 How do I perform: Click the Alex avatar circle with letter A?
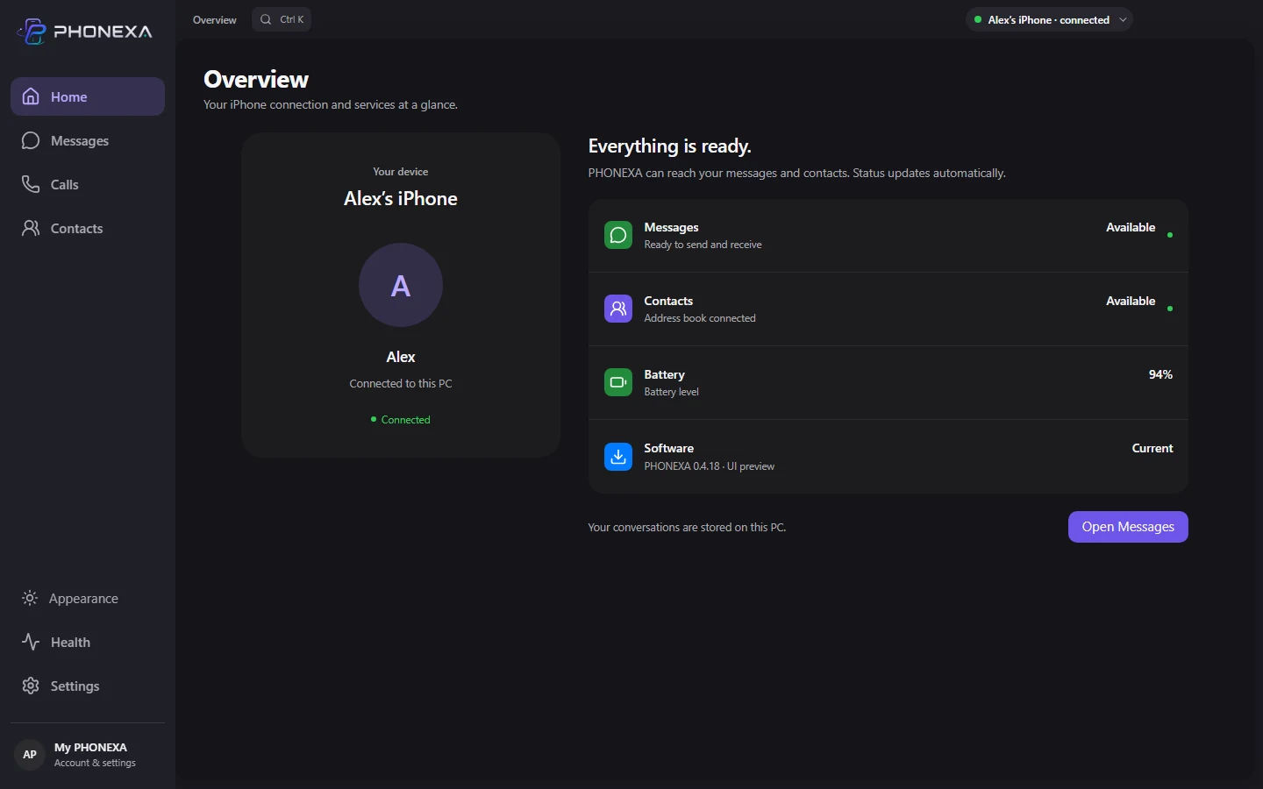401,285
